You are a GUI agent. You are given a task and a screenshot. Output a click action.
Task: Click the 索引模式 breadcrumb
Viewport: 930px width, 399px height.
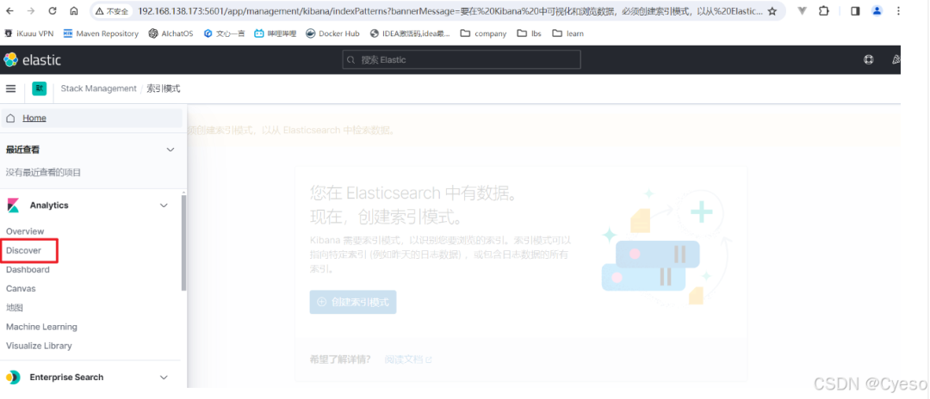(163, 89)
